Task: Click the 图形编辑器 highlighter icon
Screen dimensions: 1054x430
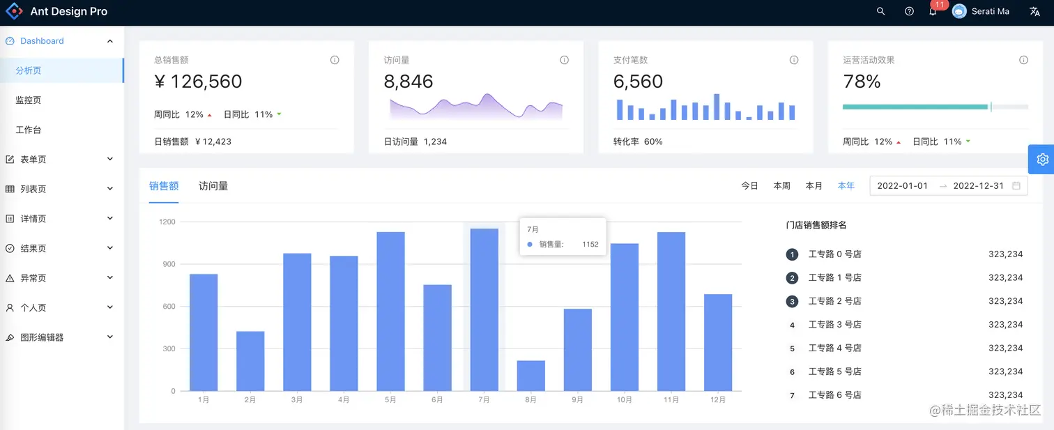Action: (x=10, y=337)
